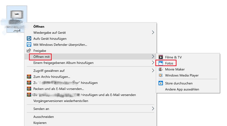Expand the Wiedergabe auf Gerät submenu arrow
The height and width of the screenshot is (126, 227).
(x=153, y=32)
